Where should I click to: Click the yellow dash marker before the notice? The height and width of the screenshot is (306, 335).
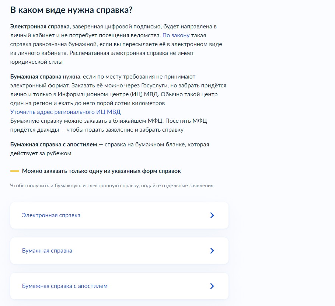tap(14, 171)
